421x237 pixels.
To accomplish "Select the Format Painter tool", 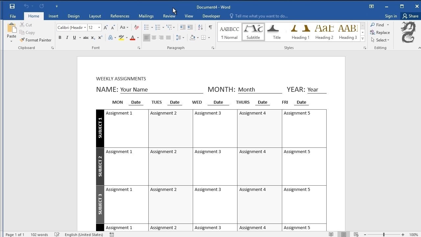I will point(36,40).
